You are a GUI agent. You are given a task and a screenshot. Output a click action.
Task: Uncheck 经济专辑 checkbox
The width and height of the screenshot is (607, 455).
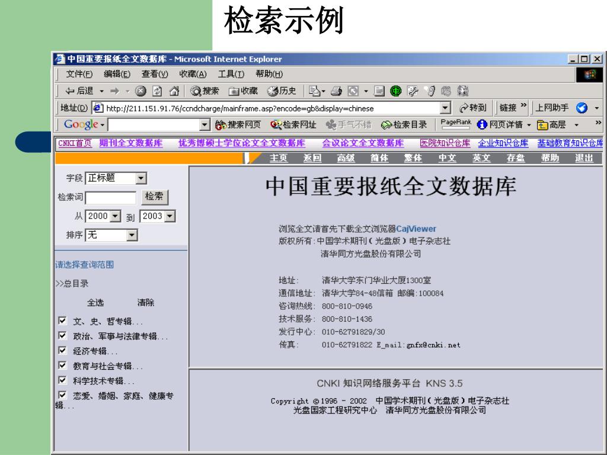click(x=62, y=350)
